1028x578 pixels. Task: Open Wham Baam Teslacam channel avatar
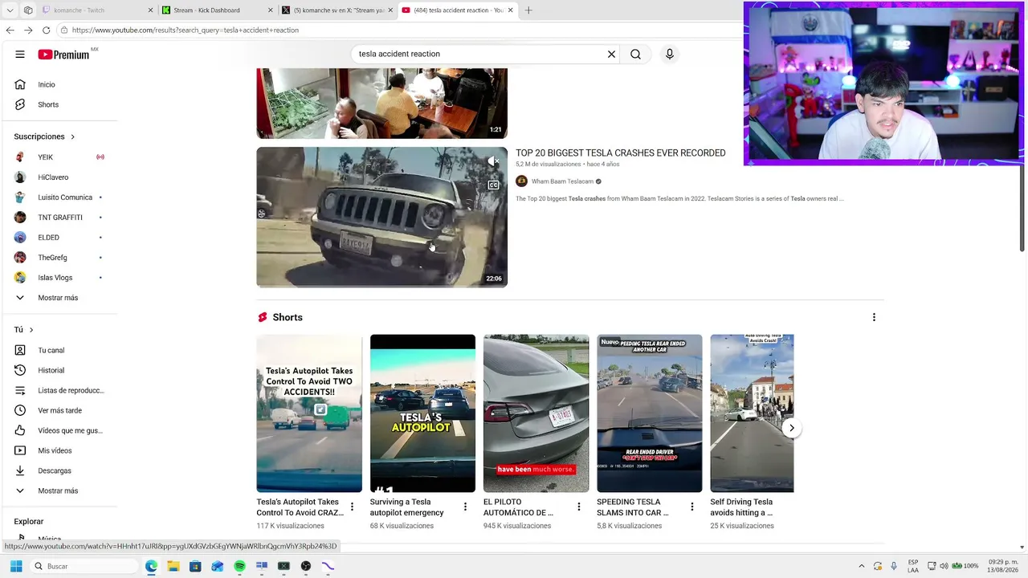click(x=521, y=181)
